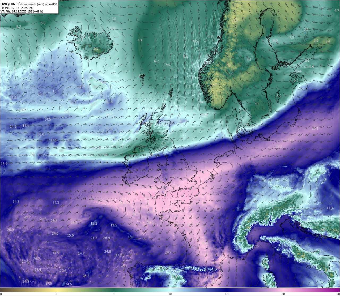
Task: Click the '25.6' value on the map
Action: [x=56, y=252]
